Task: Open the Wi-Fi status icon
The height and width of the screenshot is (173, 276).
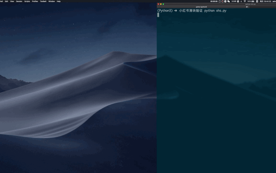Action: click(245, 1)
